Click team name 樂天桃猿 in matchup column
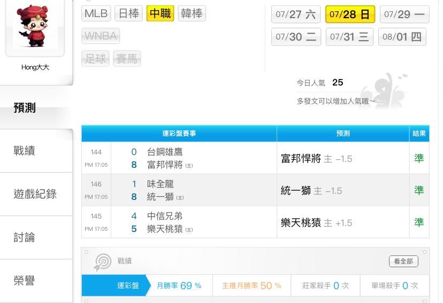The height and width of the screenshot is (303, 443). point(165,229)
